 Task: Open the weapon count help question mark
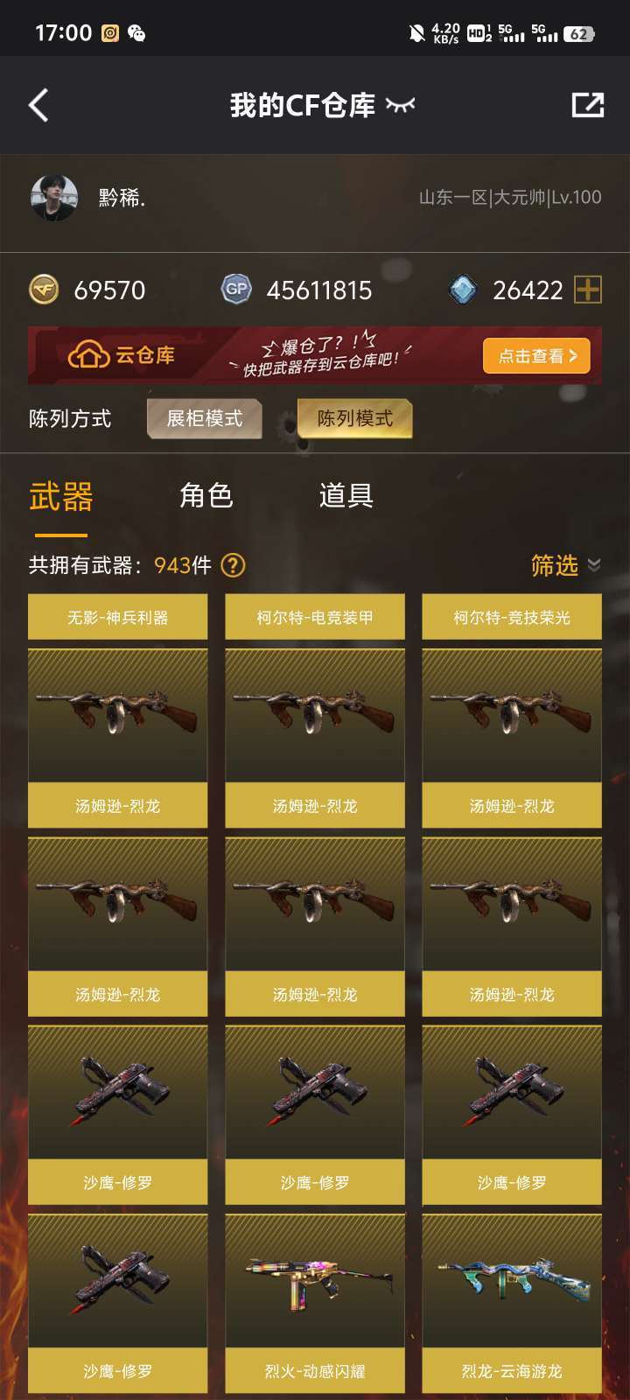tap(233, 565)
